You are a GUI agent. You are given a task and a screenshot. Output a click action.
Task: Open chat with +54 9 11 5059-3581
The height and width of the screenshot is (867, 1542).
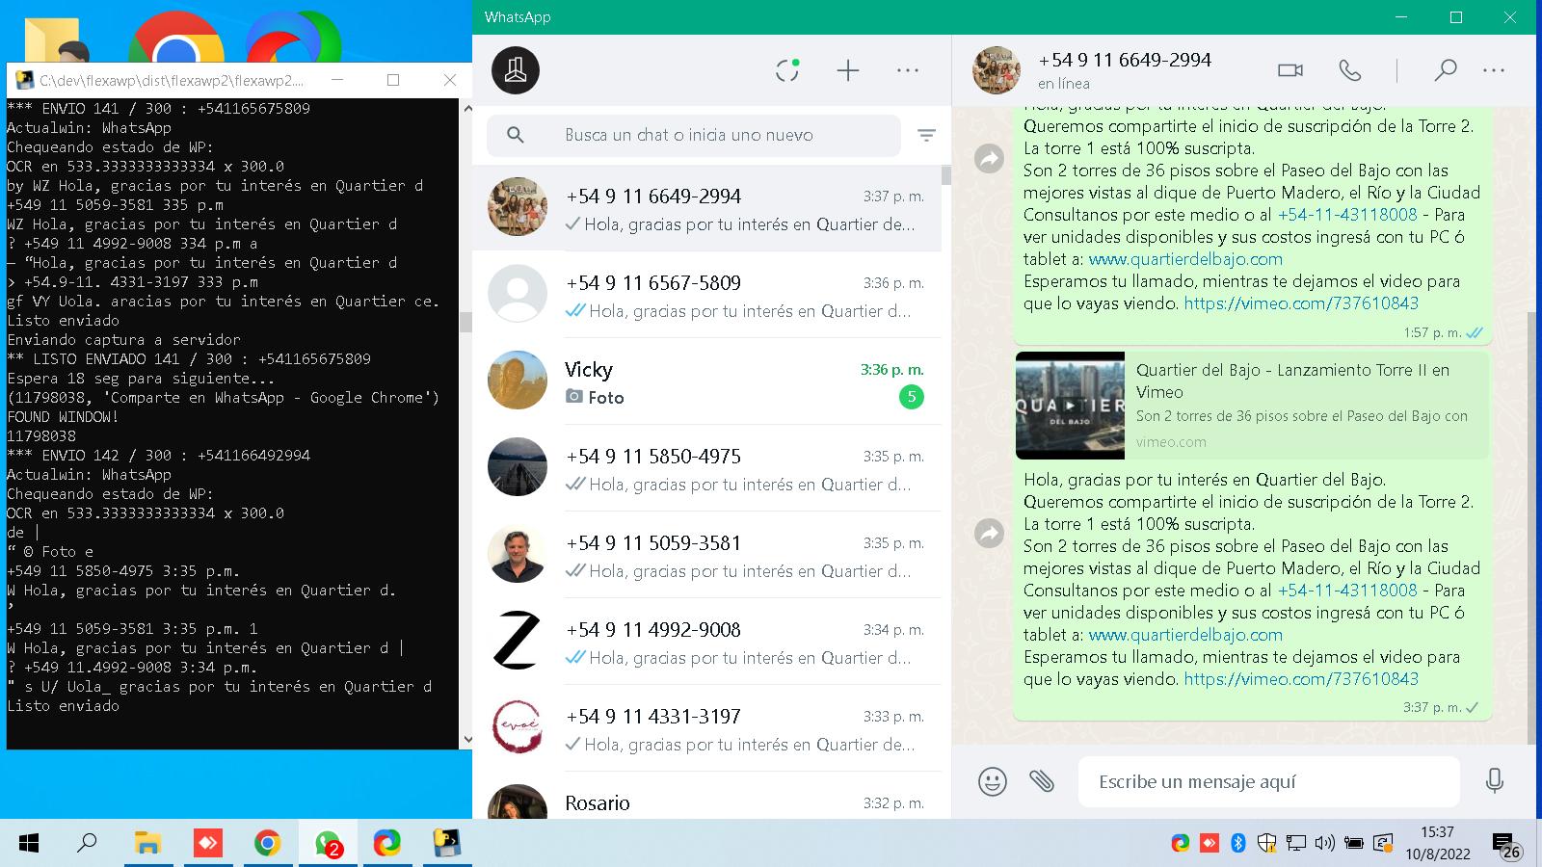coord(706,555)
